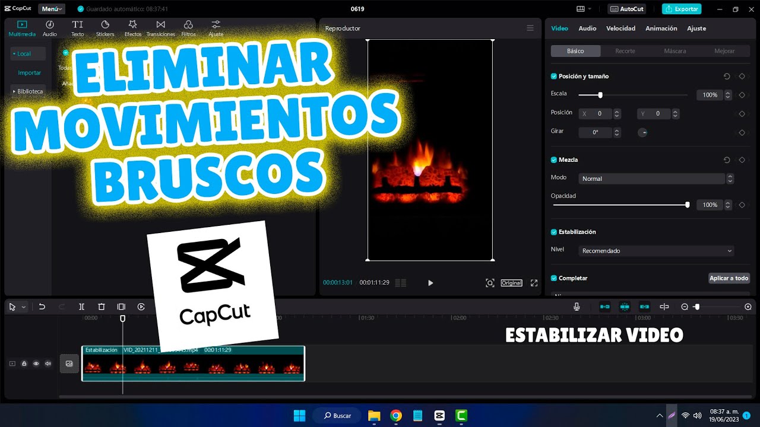Screen dimensions: 760x427
Task: Play the video in the player
Action: click(430, 283)
